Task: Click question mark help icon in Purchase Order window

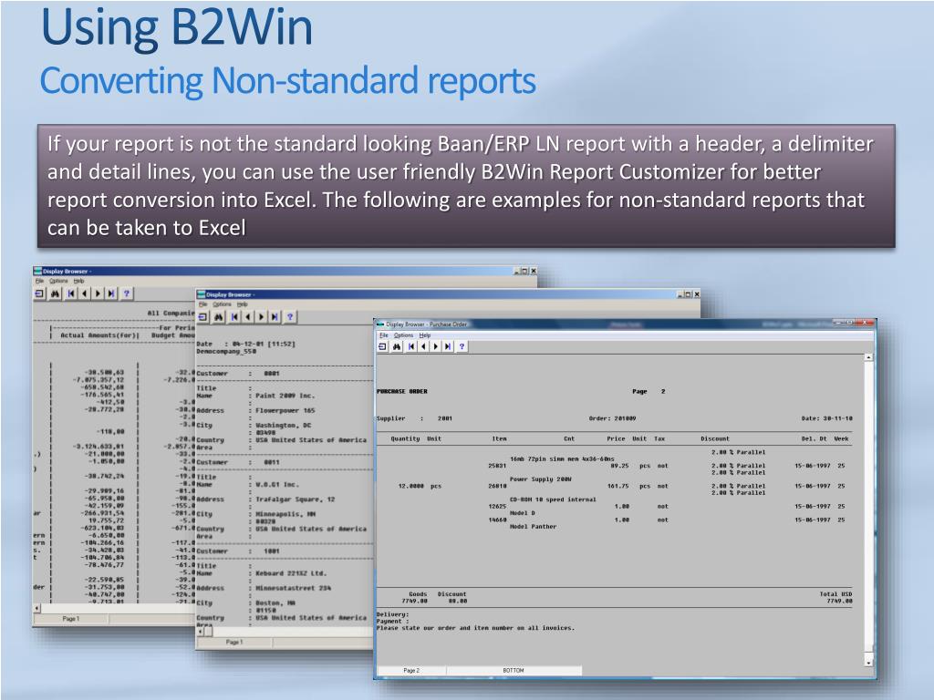Action: (462, 346)
